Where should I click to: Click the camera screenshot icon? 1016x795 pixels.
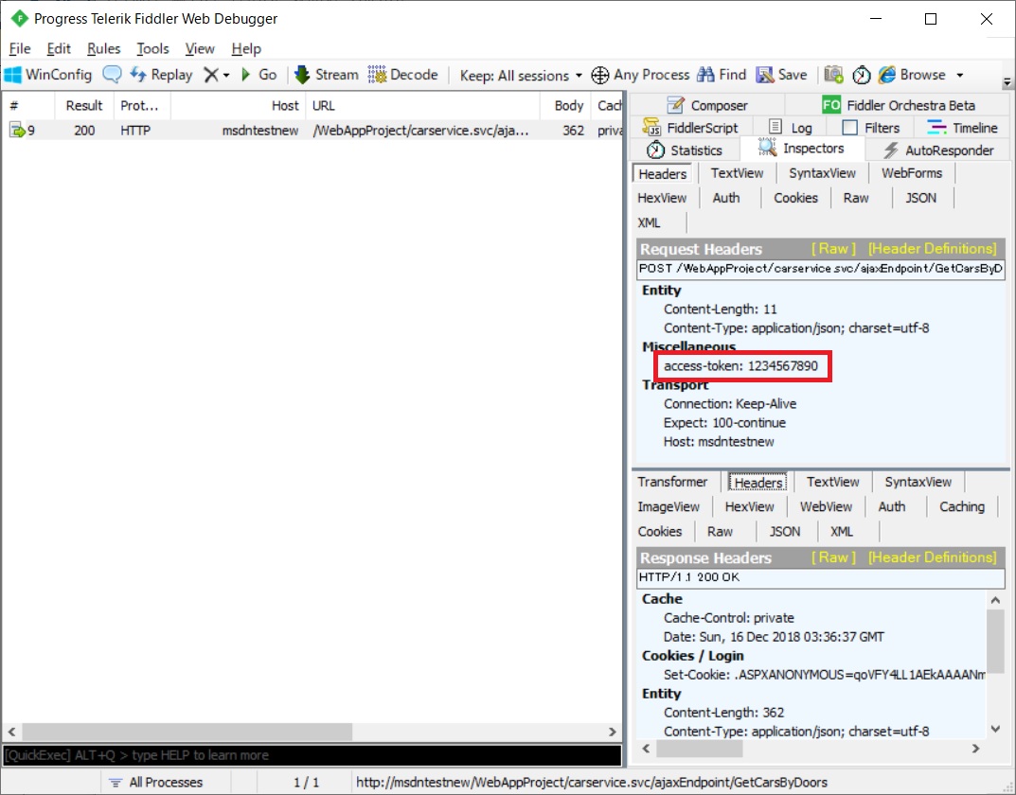coord(834,75)
